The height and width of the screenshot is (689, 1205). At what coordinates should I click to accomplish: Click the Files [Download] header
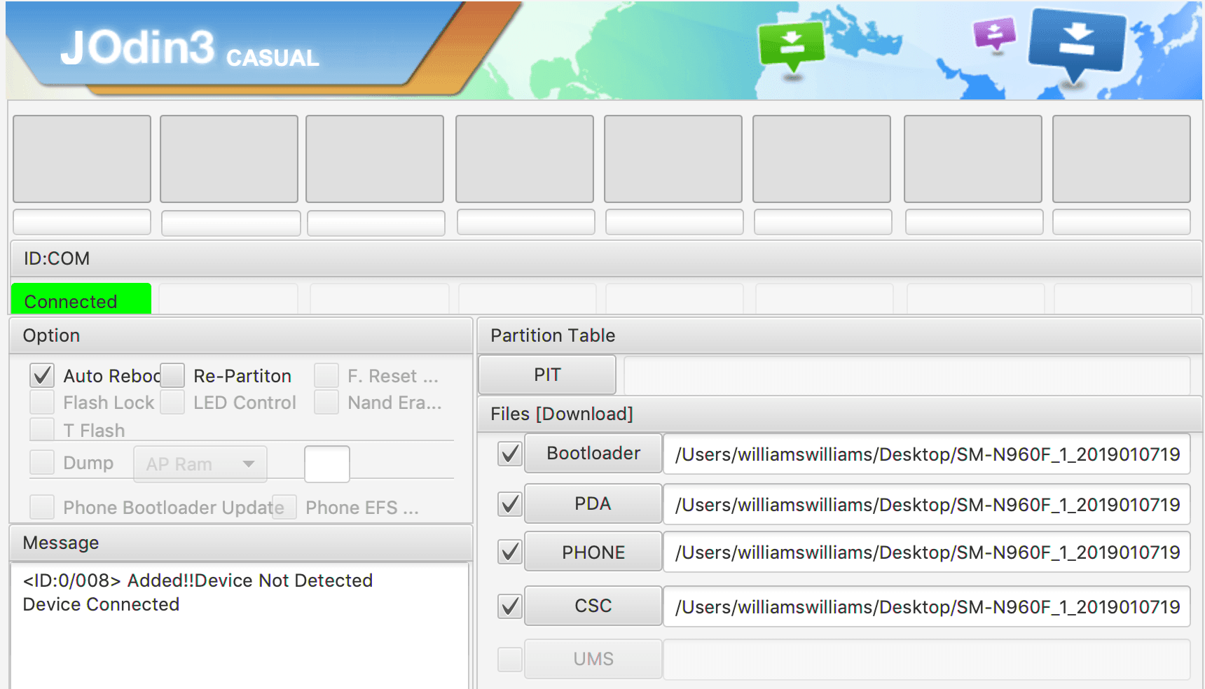840,414
